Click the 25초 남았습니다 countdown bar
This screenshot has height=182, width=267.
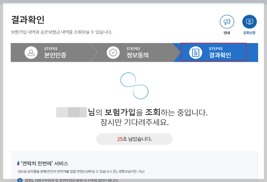pos(134,139)
